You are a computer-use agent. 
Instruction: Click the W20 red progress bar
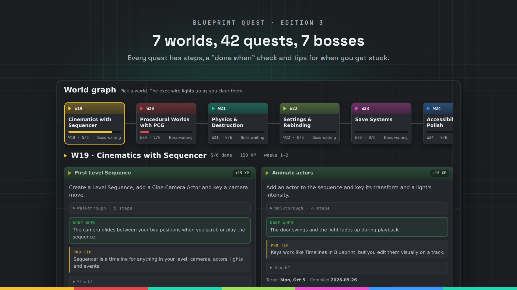[x=166, y=132]
